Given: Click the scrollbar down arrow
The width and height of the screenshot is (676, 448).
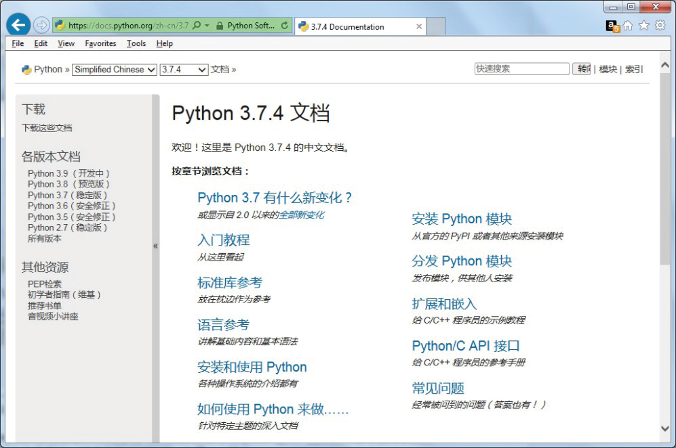Looking at the screenshot, I should [x=664, y=428].
